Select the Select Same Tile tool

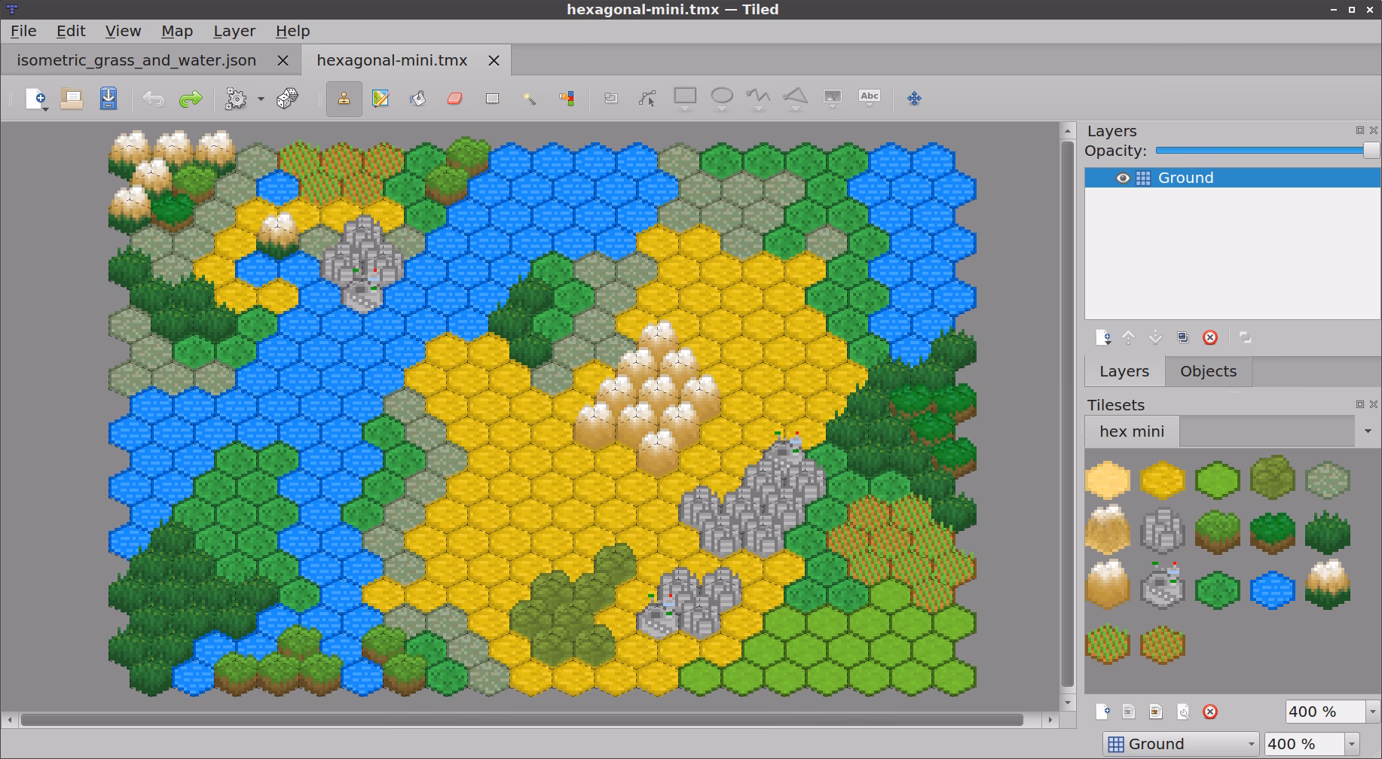point(567,99)
